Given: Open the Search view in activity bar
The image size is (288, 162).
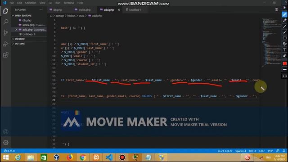Looking at the screenshot, I should [6, 22].
